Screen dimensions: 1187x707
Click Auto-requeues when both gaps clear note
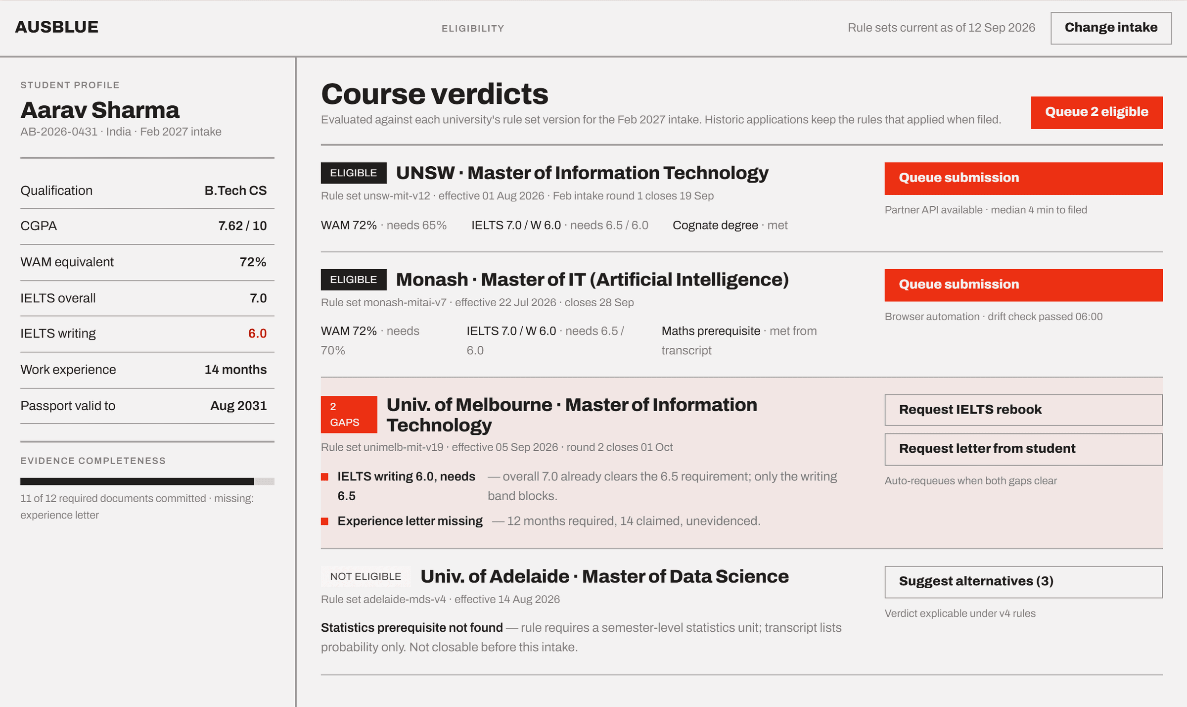click(970, 481)
